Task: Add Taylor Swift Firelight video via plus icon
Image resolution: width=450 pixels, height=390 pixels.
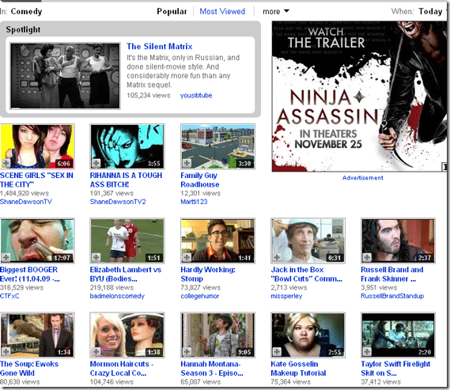Action: coord(367,351)
